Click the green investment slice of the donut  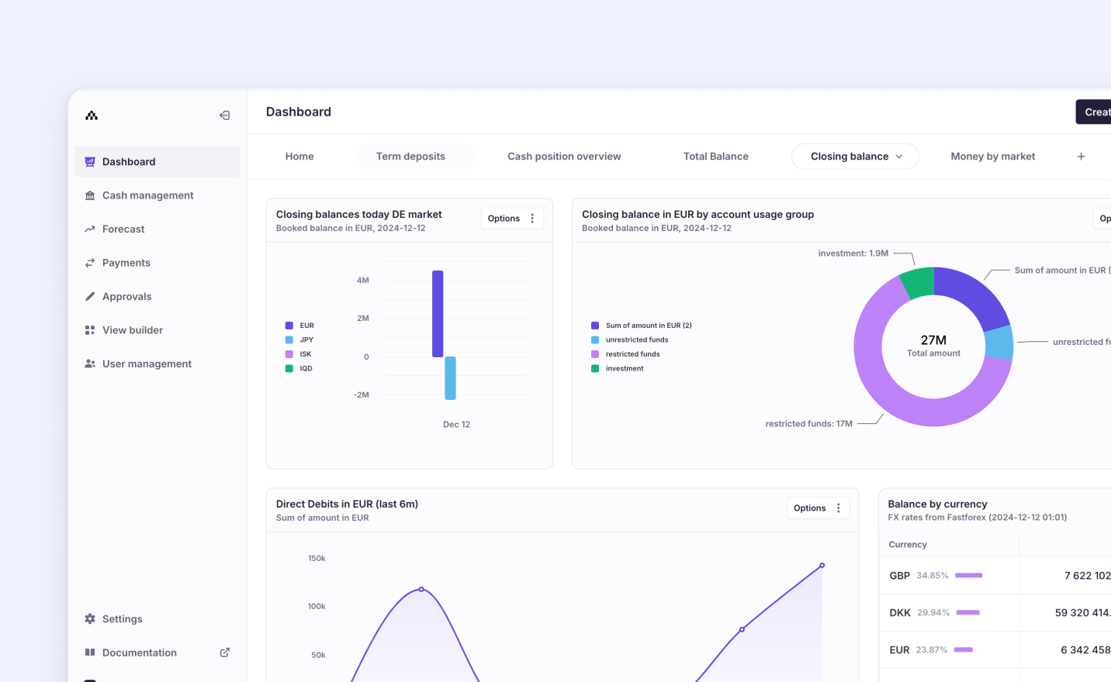[x=919, y=284]
